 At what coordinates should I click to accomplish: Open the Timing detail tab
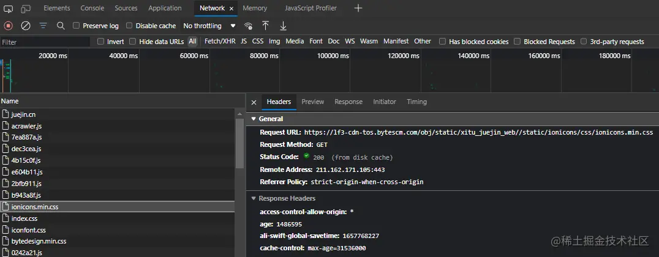(x=416, y=102)
